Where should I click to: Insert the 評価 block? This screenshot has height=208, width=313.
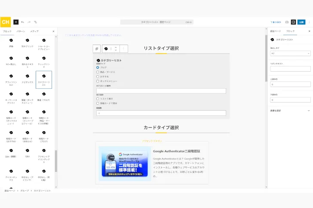[x=11, y=43]
